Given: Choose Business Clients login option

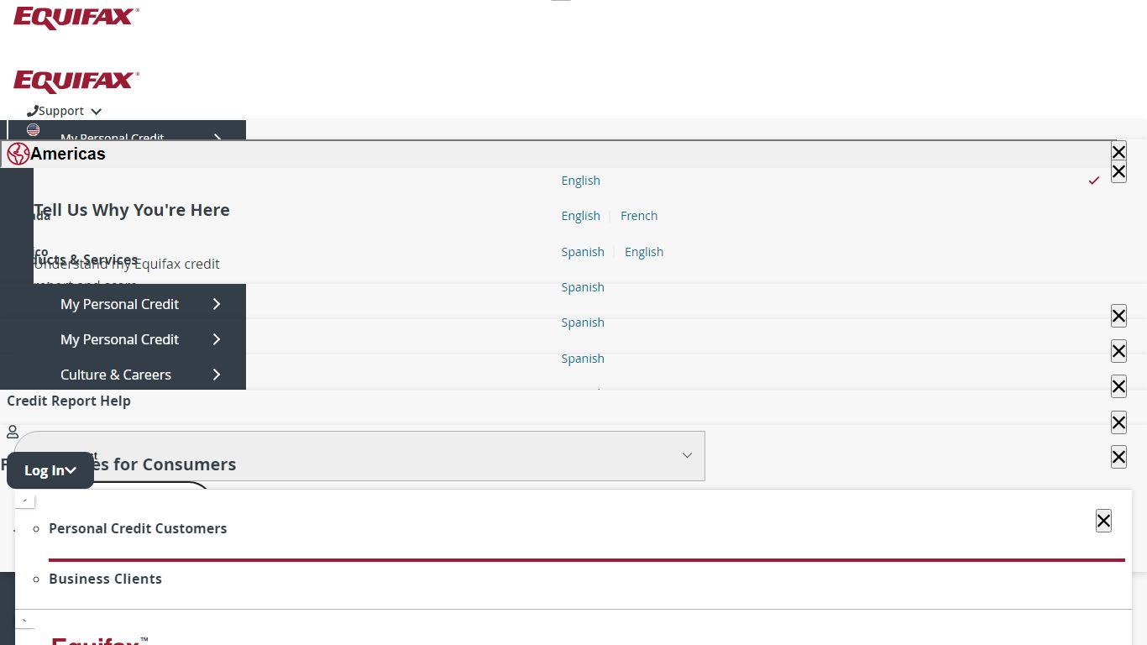Looking at the screenshot, I should coord(105,579).
